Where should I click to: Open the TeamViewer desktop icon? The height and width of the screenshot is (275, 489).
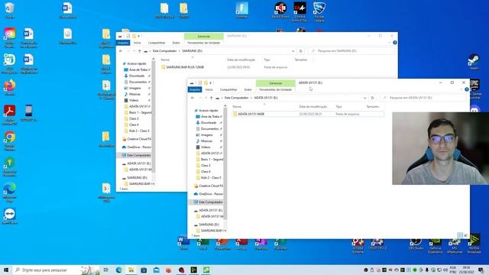point(10,216)
